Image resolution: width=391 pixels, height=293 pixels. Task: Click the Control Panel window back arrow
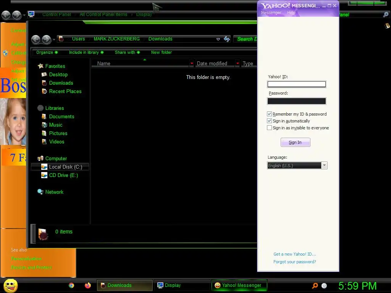coord(6,15)
